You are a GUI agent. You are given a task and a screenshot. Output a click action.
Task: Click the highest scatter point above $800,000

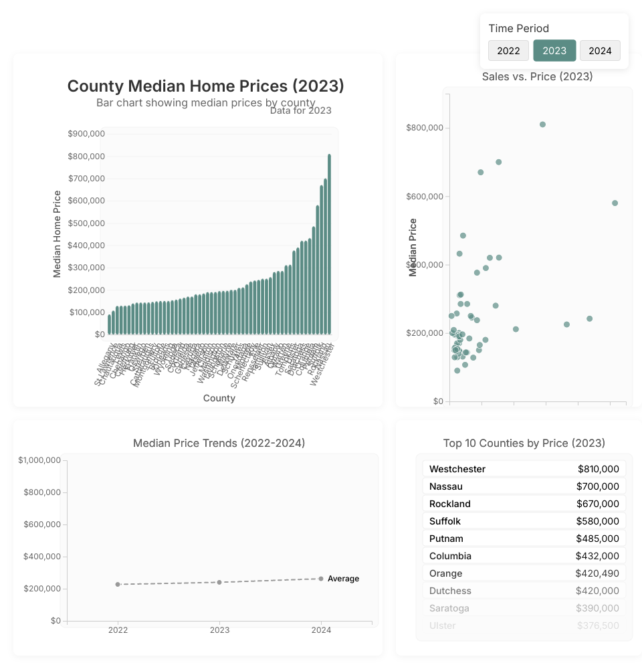tap(542, 124)
